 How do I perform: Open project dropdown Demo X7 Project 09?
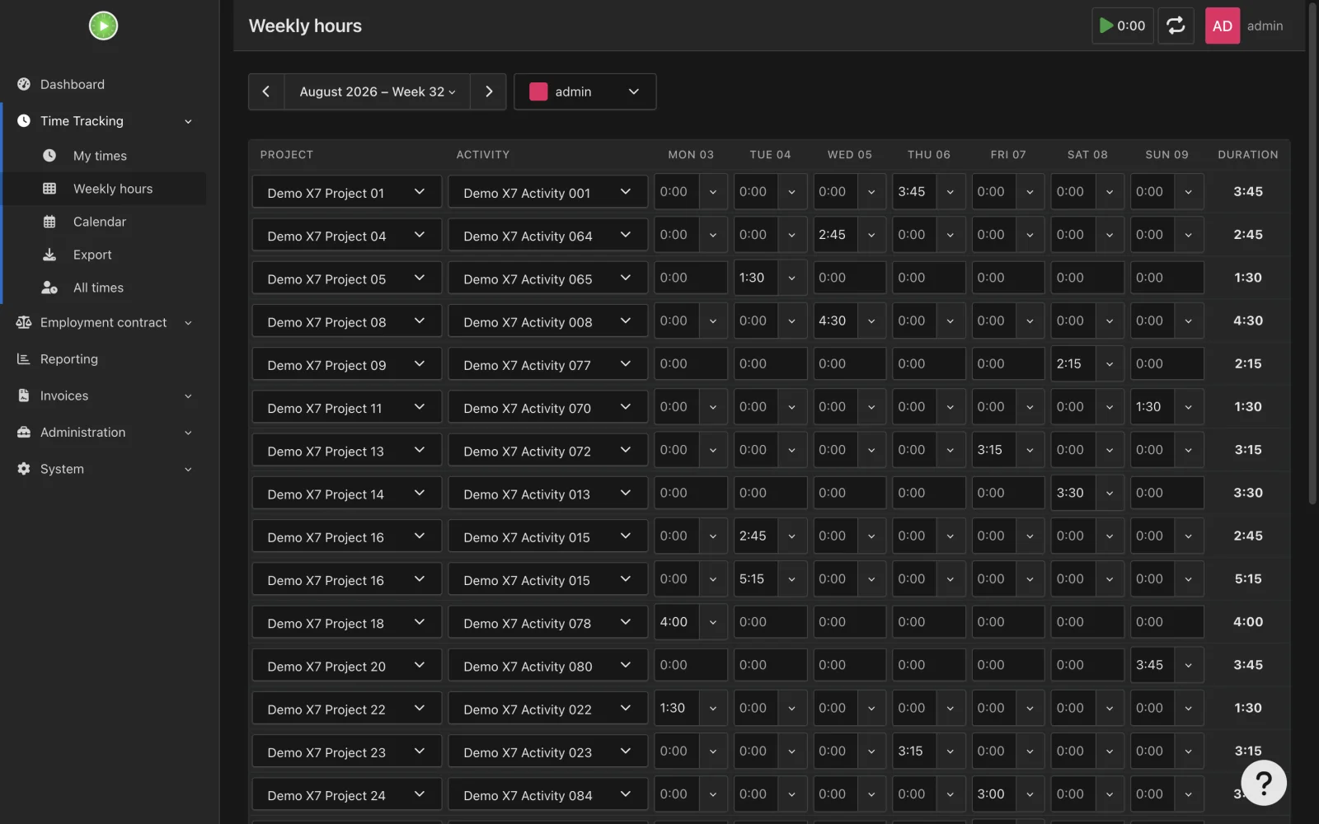coord(346,364)
